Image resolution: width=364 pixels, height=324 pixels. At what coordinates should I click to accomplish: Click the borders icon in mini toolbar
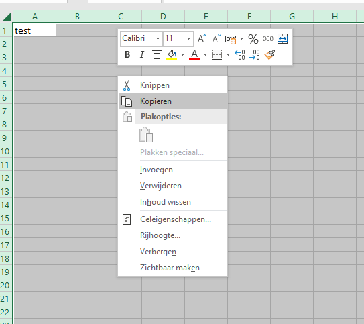pos(217,55)
